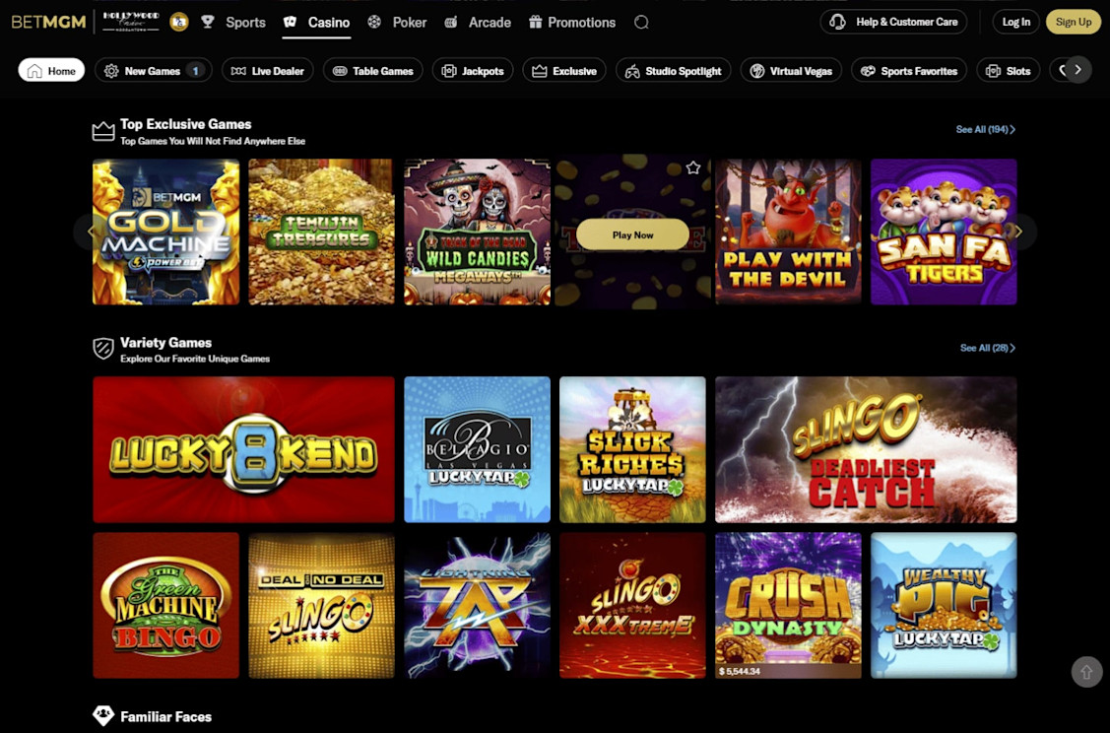Open Lucky 8 Keno game

click(x=243, y=449)
